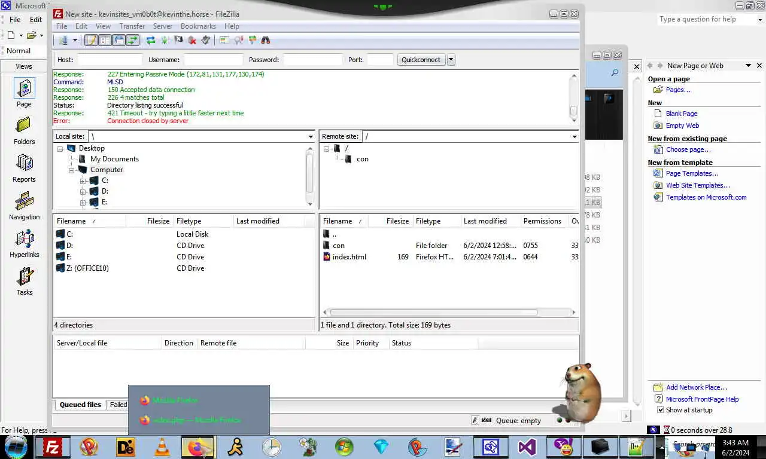Collapse the remote root folder node
The height and width of the screenshot is (459, 766).
click(x=326, y=148)
